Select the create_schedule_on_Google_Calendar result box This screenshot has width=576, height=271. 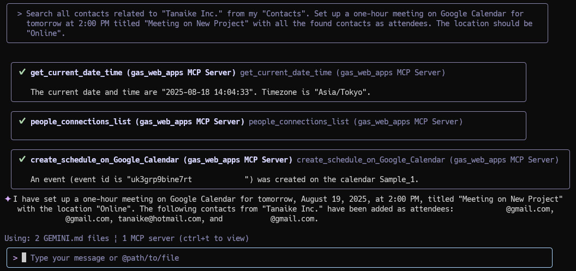(290, 169)
